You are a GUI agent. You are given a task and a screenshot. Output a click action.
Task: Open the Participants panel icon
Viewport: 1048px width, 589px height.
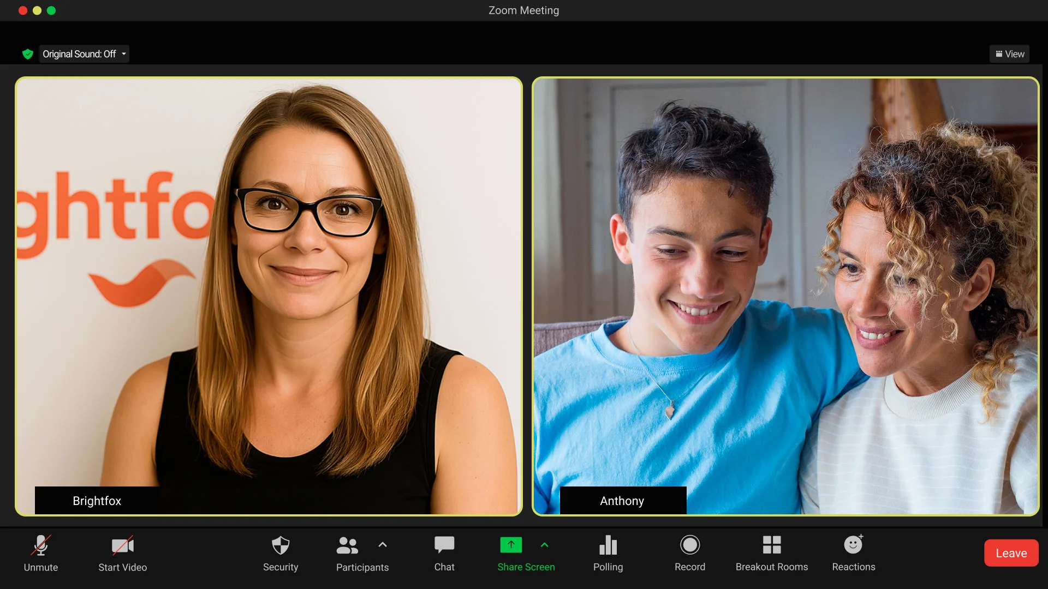tap(347, 545)
